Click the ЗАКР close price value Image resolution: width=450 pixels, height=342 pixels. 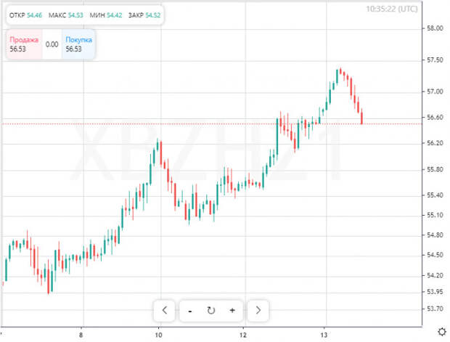[x=152, y=15]
